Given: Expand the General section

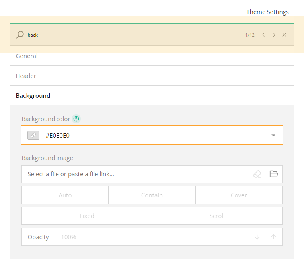Looking at the screenshot, I should (27, 56).
